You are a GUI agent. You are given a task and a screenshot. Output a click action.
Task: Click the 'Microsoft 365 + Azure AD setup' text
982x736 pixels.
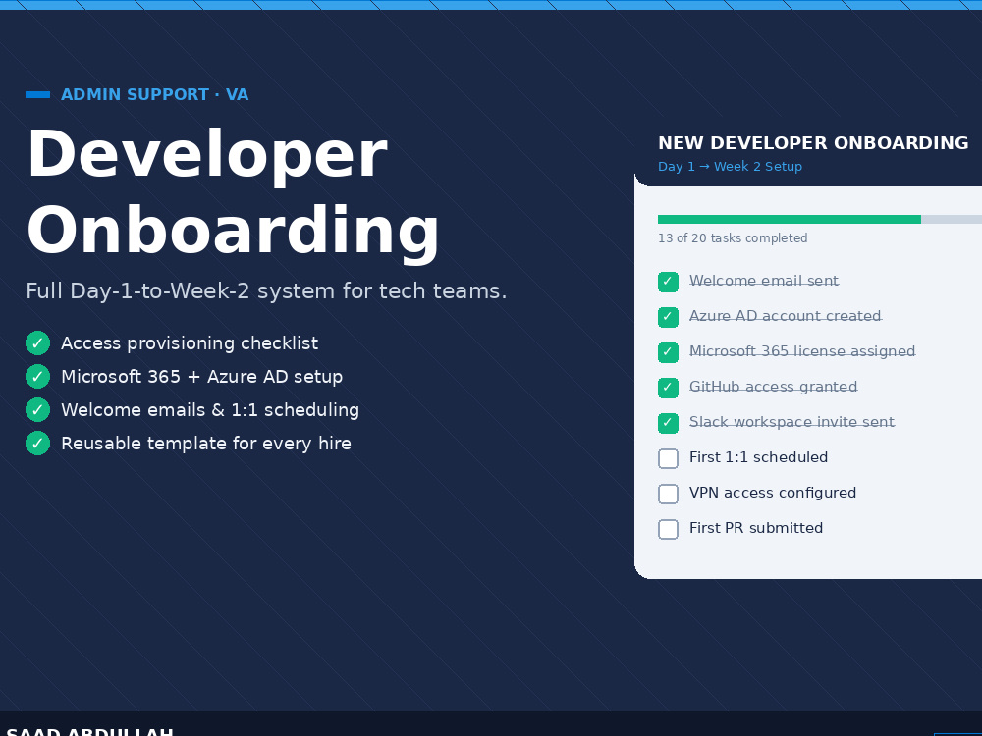point(201,376)
